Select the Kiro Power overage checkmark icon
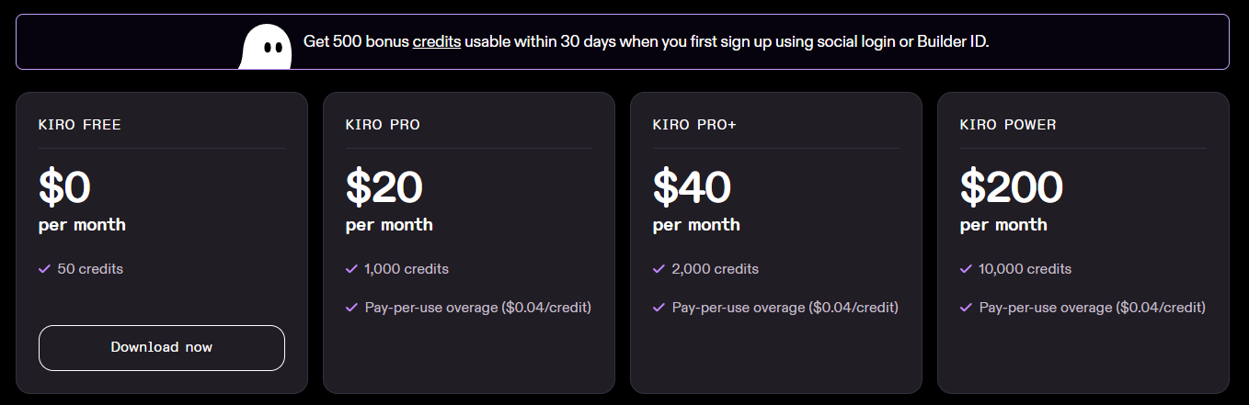 pos(966,308)
